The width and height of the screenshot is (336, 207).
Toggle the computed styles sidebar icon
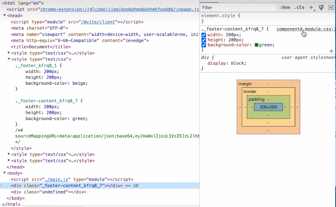(x=331, y=7)
